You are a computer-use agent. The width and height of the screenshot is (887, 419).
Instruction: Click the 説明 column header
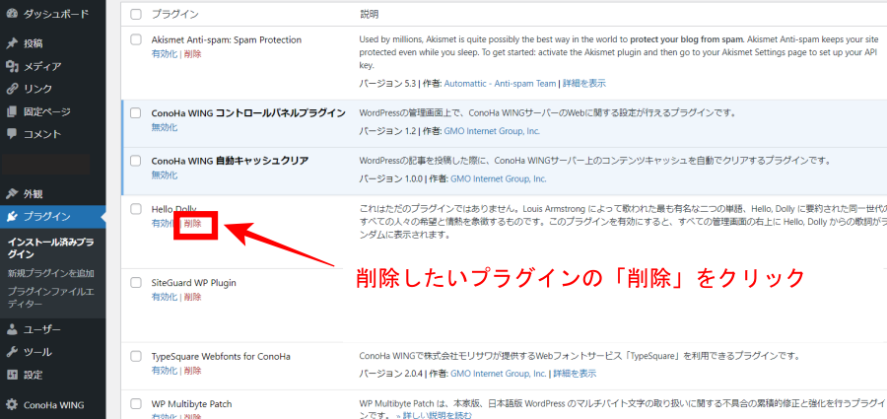[x=369, y=14]
